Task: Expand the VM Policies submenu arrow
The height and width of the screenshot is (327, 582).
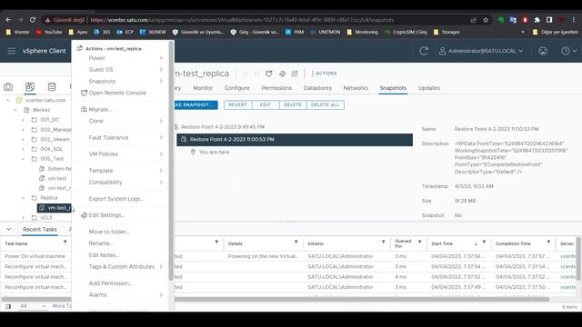Action: (161, 154)
